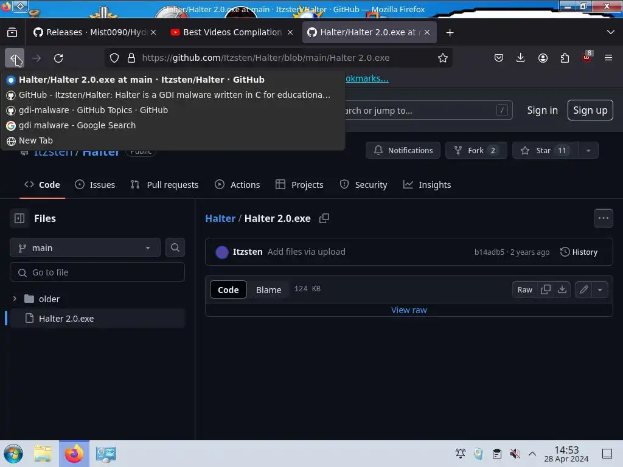
Task: View file History
Action: [579, 252]
